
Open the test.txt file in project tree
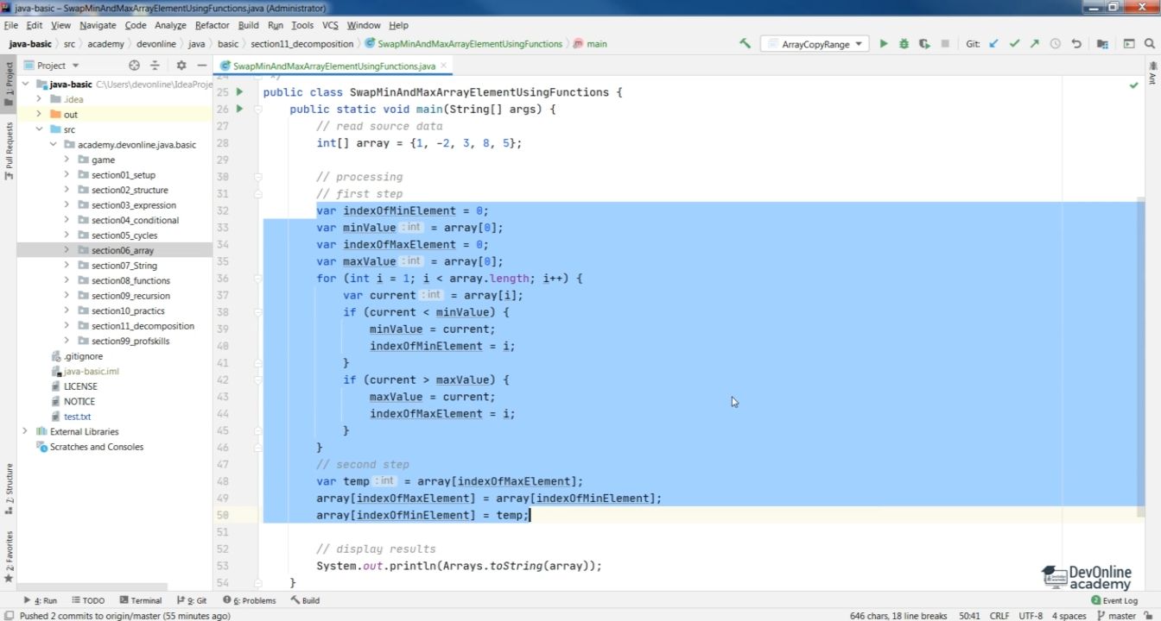click(x=77, y=417)
